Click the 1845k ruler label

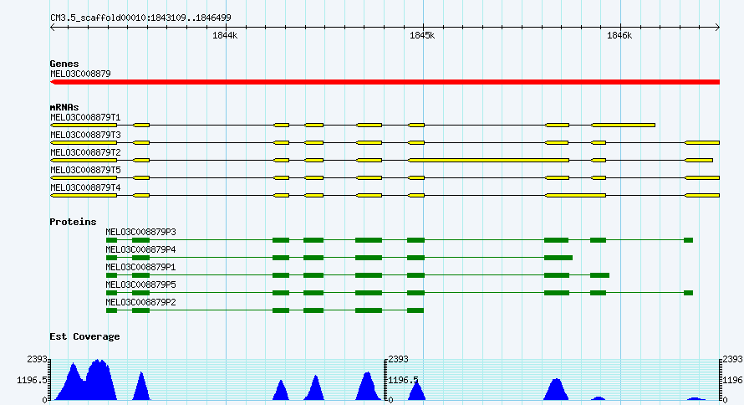422,36
